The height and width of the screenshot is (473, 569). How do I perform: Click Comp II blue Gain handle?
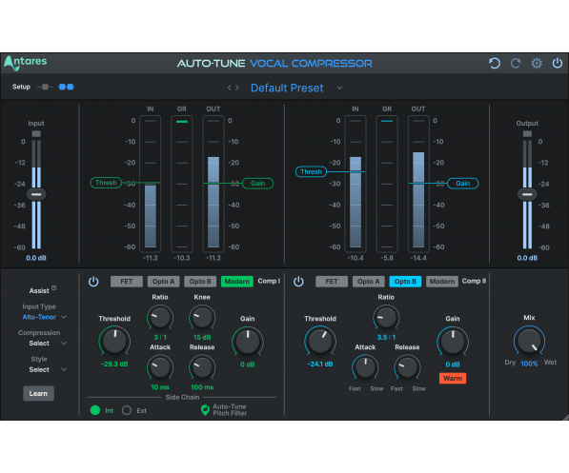click(462, 183)
